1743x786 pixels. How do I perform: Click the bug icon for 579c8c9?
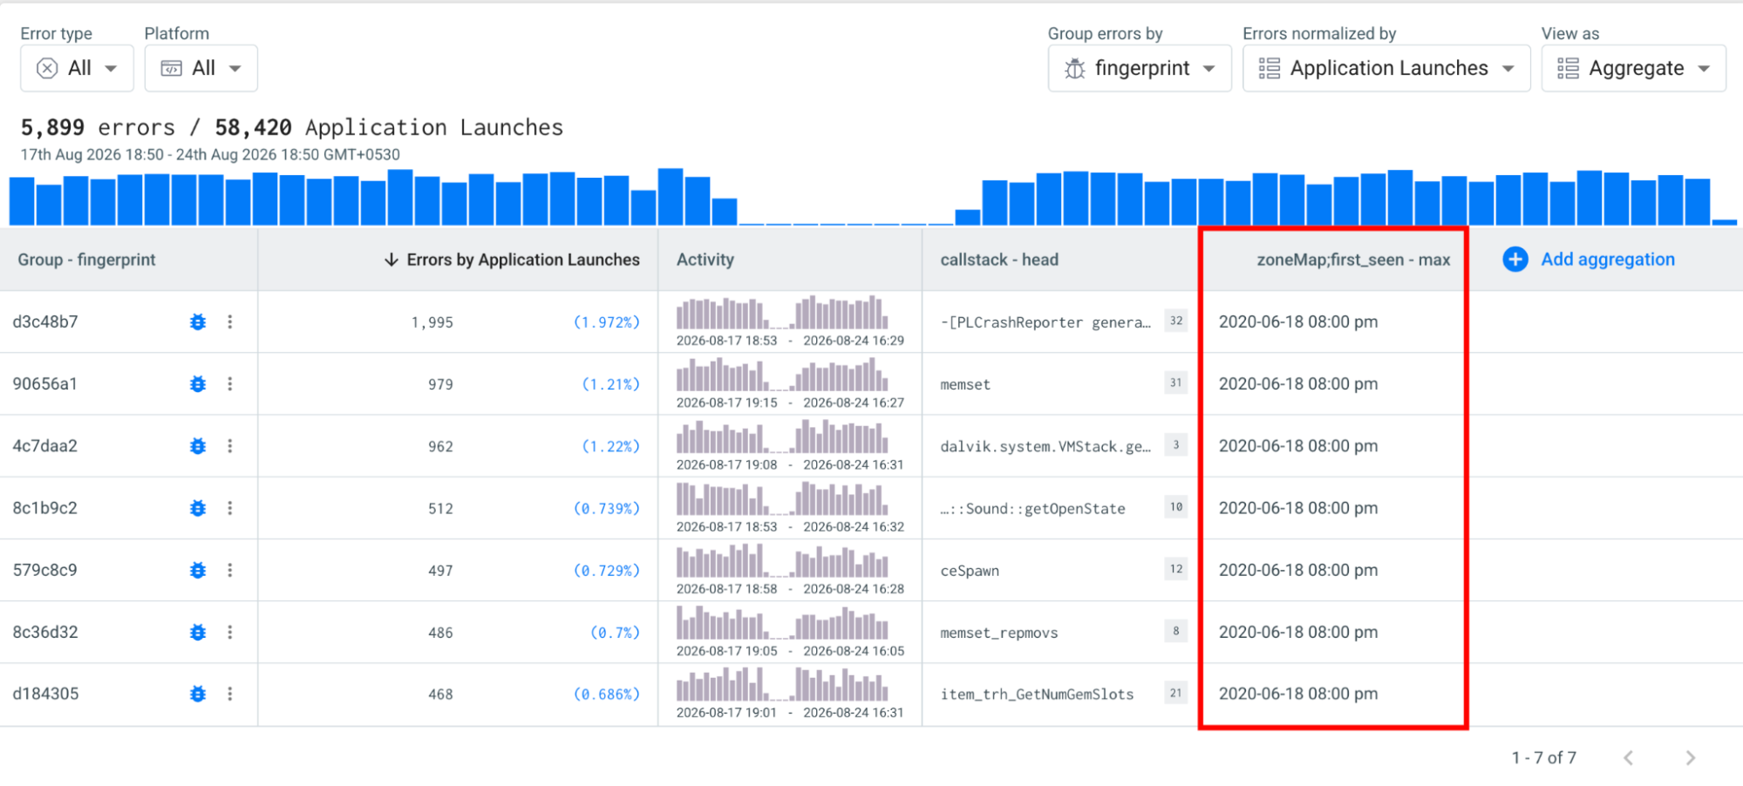click(198, 570)
